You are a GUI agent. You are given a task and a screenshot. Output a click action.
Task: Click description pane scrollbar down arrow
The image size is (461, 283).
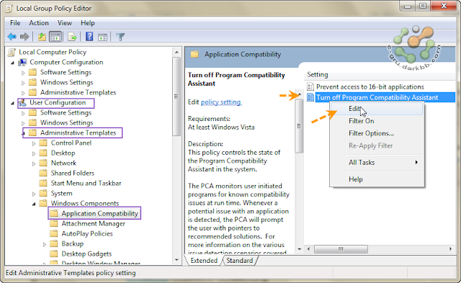[x=300, y=249]
